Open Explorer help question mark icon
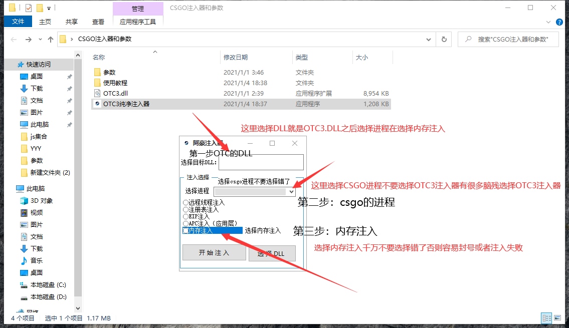Viewport: 569px width, 328px height. 559,22
